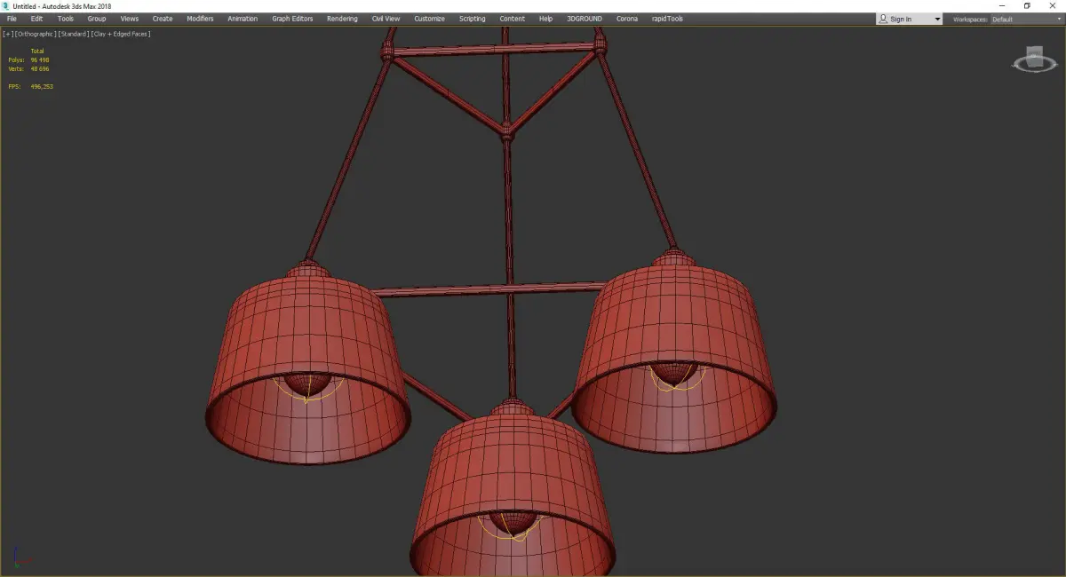Screen dimensions: 1066x577
Task: Open the Graph Editors menu
Action: pyautogui.click(x=292, y=19)
